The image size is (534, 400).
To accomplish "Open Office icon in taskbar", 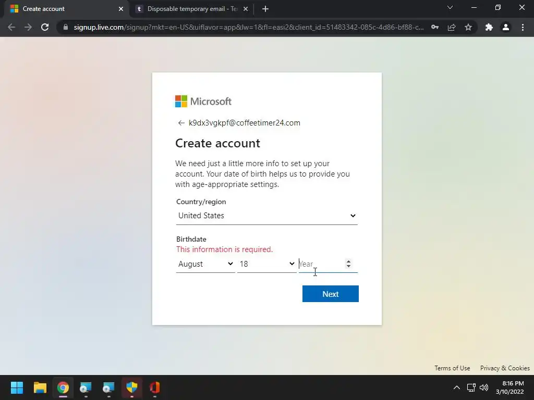I will pyautogui.click(x=154, y=387).
